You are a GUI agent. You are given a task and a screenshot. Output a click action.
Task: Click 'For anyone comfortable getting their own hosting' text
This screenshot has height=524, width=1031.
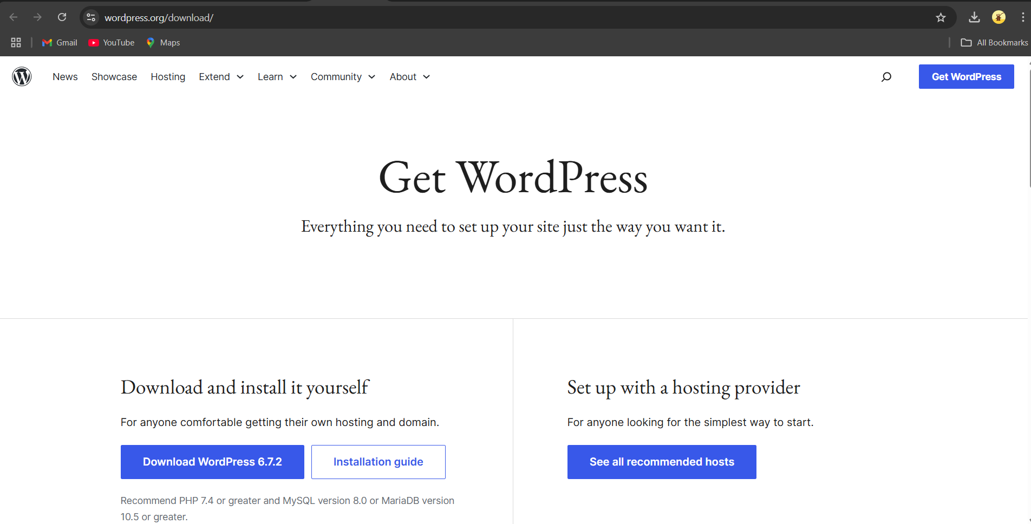coord(280,422)
